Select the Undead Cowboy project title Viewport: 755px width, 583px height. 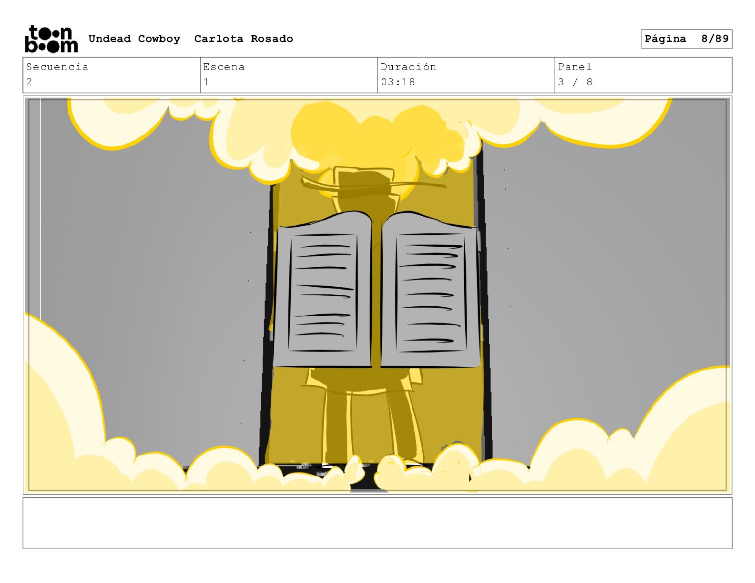point(134,39)
